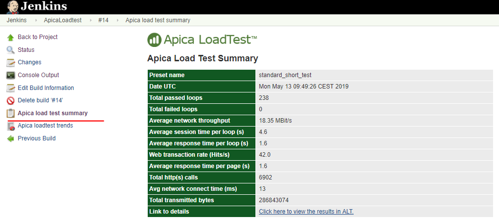
Task: Click the Average network throughput label
Action: [190, 121]
